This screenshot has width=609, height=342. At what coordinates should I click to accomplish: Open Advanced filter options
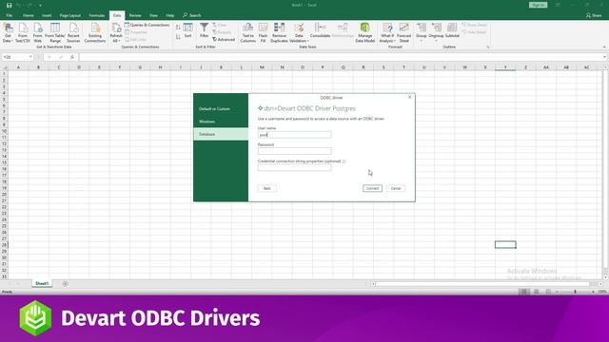click(224, 40)
